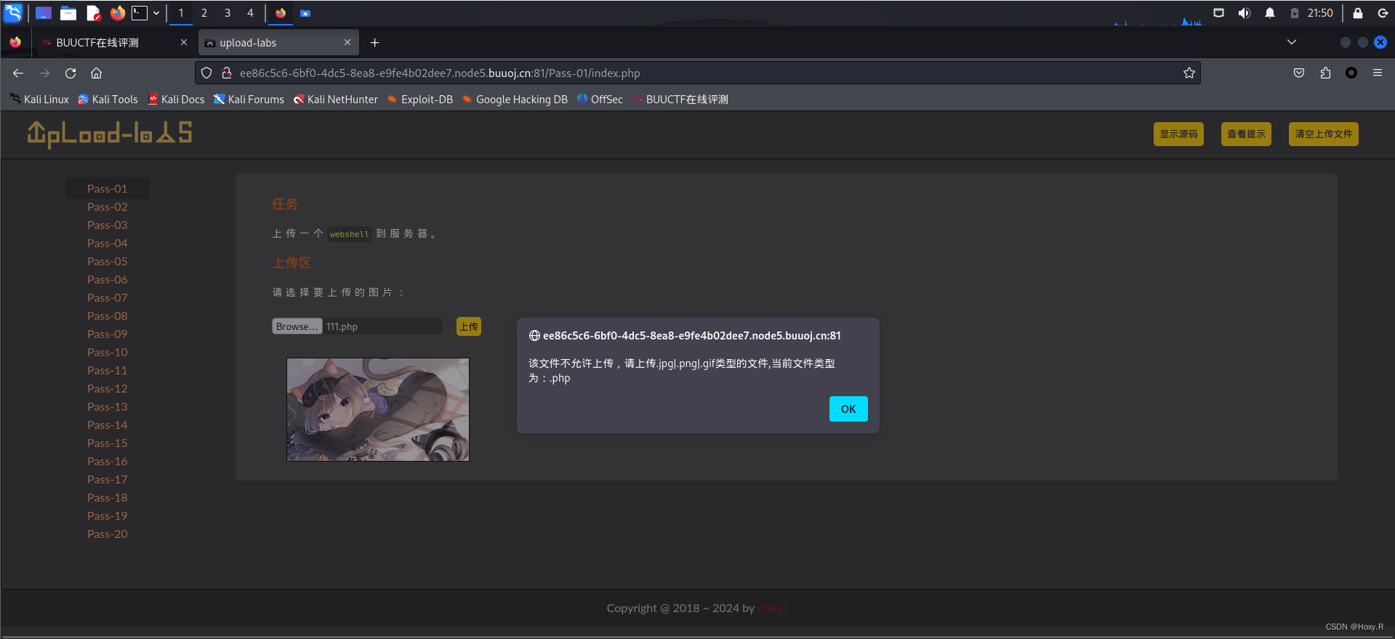Click the 查看提示 button
The image size is (1395, 639).
[1246, 134]
